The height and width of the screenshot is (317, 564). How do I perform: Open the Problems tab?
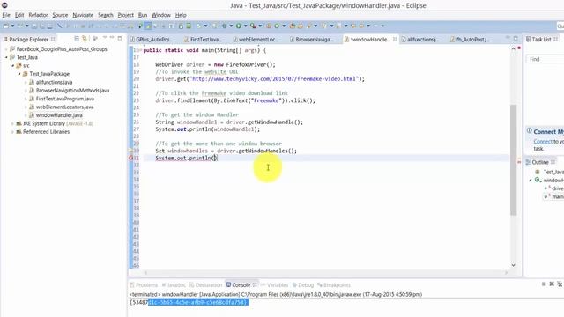click(x=144, y=284)
